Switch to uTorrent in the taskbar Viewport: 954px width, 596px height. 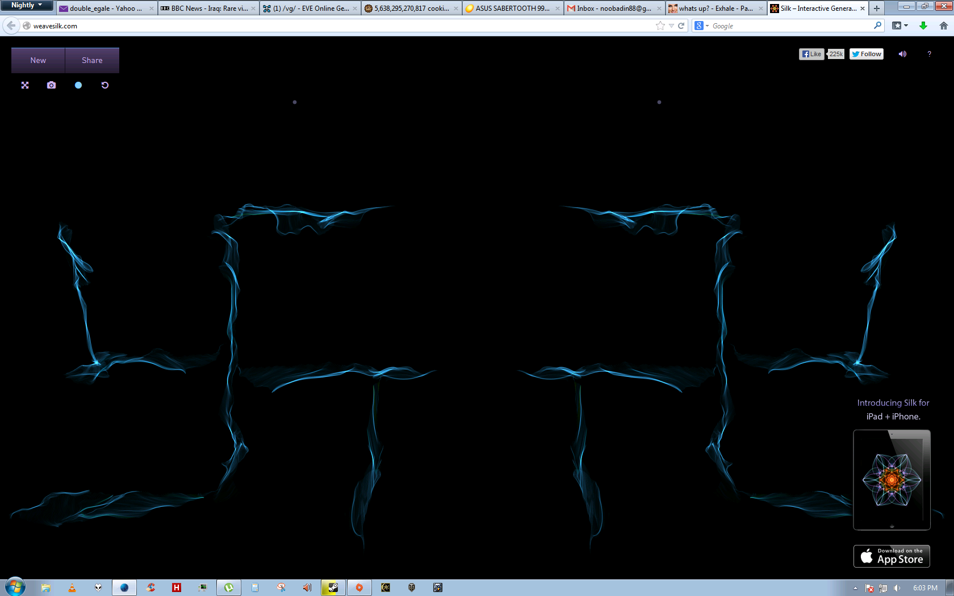229,587
